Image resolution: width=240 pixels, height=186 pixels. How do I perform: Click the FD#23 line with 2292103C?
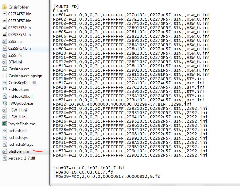pos(130,109)
